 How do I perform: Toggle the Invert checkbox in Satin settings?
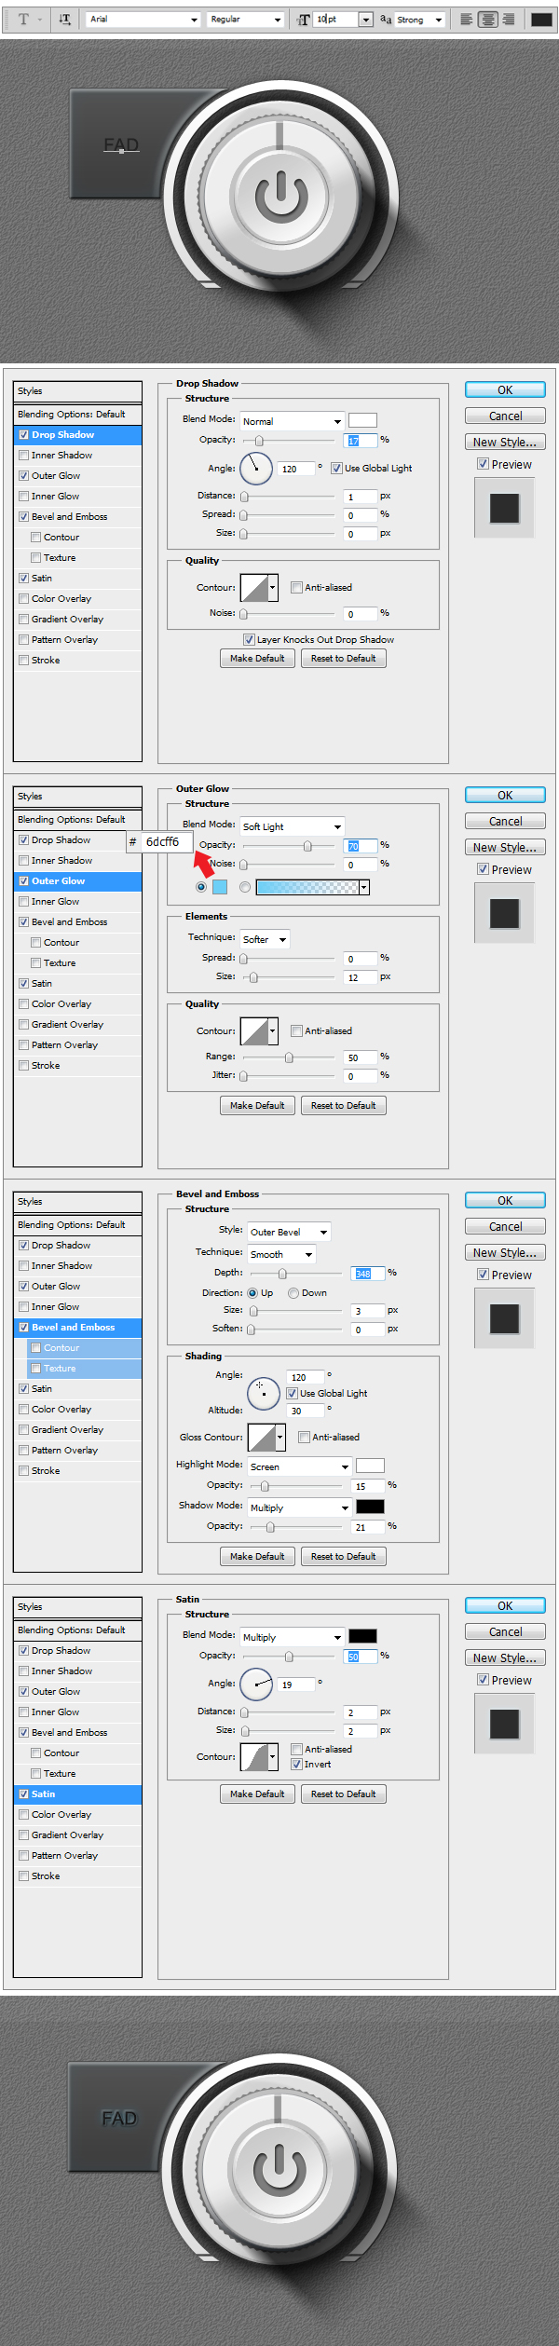click(296, 1764)
